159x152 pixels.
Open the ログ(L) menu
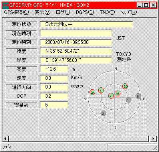tap(63, 12)
